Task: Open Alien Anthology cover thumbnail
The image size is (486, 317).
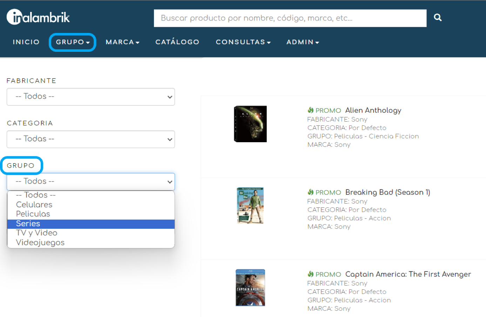Action: pyautogui.click(x=250, y=124)
